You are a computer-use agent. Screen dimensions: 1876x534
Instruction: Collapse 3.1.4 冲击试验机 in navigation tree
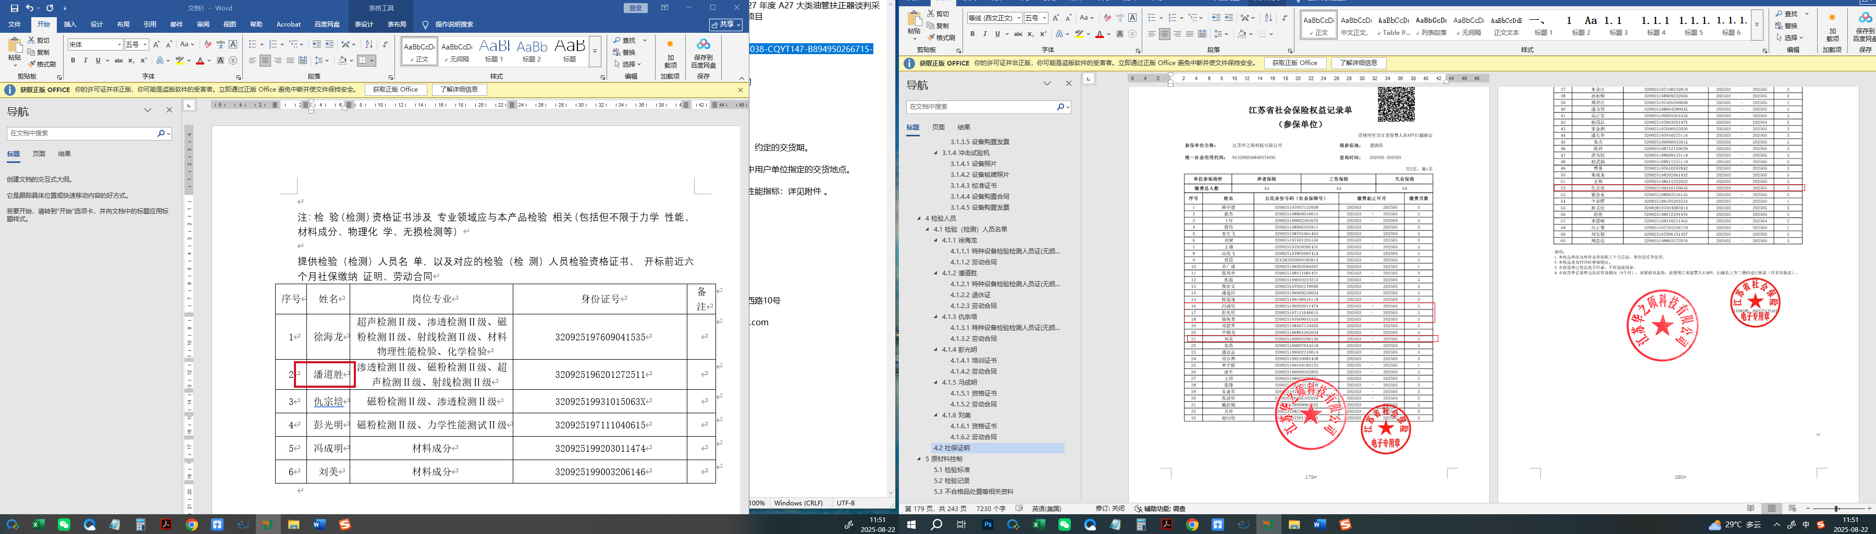tap(936, 153)
